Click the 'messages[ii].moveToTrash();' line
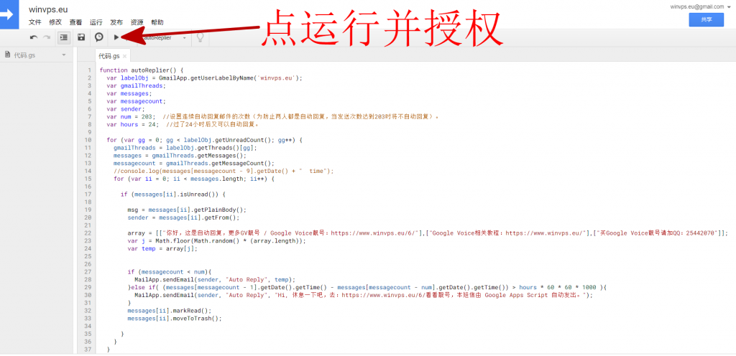Screen dimensions: 736x356 [x=174, y=318]
